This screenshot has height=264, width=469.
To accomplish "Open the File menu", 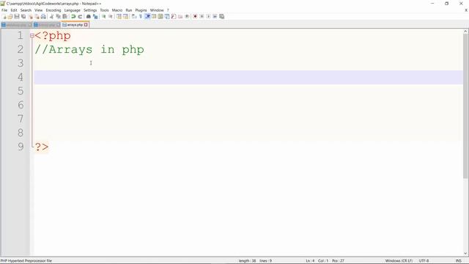I will 4,10.
